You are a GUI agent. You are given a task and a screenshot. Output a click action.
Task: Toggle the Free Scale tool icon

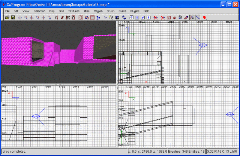tap(131, 18)
